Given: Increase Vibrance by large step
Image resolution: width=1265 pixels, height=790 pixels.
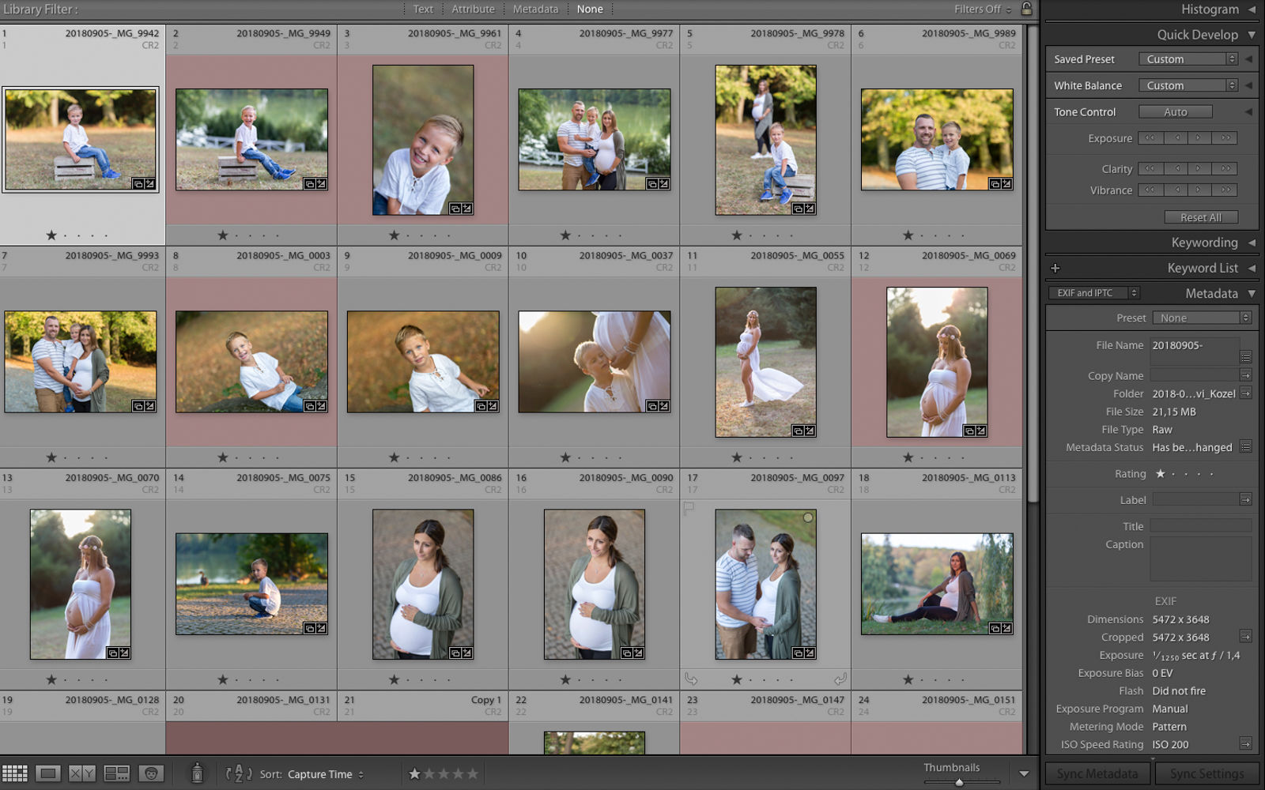Looking at the screenshot, I should (x=1225, y=190).
